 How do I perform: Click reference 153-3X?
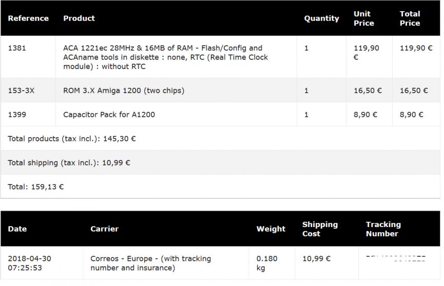click(21, 91)
